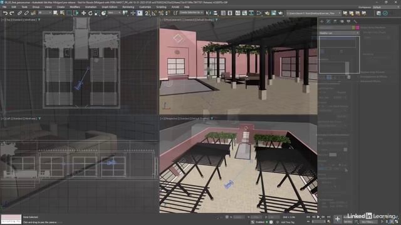The image size is (401, 225).
Task: Open the selection filter dropdown
Action: pyautogui.click(x=44, y=12)
